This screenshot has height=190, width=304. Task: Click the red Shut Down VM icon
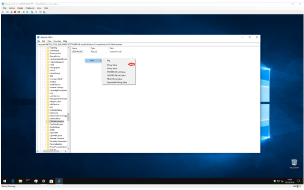(x=15, y=12)
